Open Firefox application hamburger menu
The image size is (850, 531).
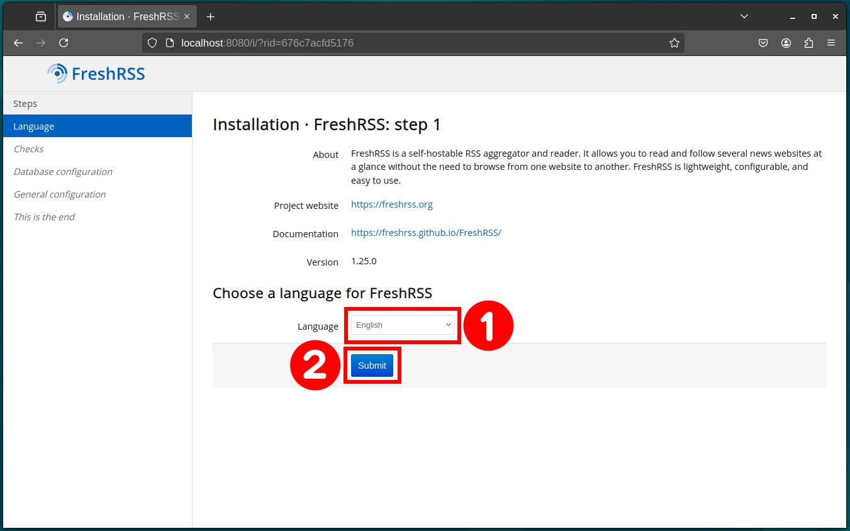pos(831,43)
